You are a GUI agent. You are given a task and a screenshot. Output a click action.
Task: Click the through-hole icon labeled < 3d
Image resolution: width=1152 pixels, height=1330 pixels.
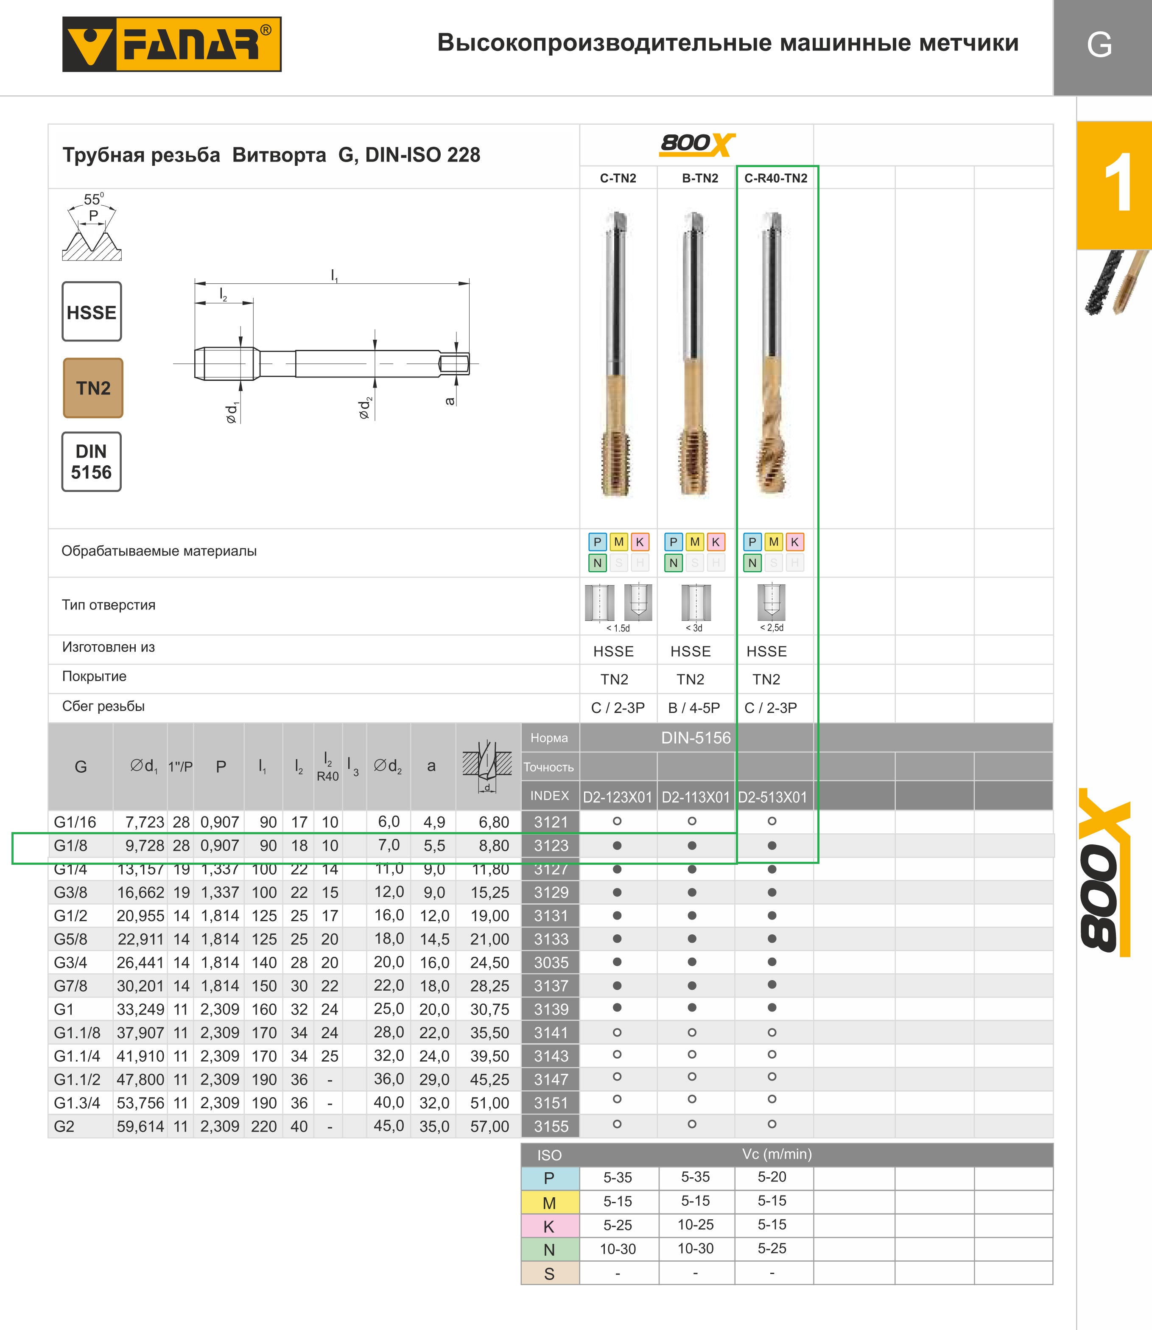(696, 602)
